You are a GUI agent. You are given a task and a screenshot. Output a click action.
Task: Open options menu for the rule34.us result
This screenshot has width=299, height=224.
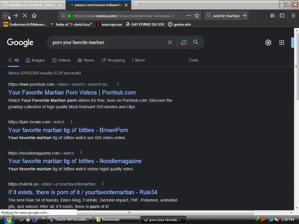pyautogui.click(x=102, y=184)
